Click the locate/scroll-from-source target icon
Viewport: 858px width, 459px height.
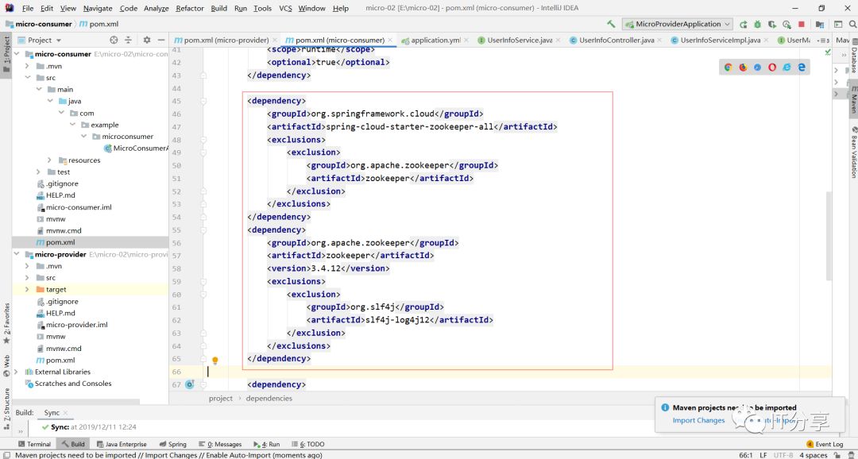[114, 40]
